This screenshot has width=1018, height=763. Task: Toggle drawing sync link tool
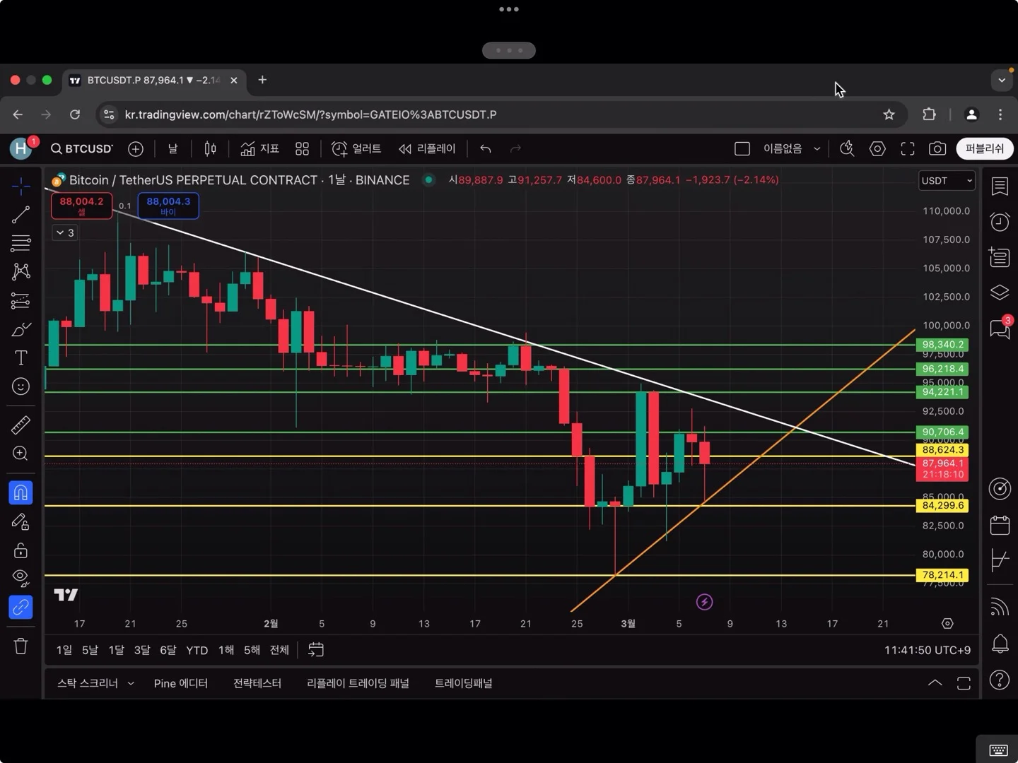click(21, 607)
